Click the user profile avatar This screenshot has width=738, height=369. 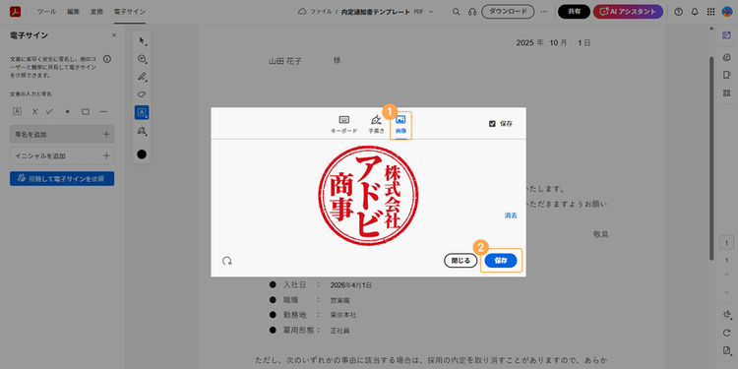point(726,12)
